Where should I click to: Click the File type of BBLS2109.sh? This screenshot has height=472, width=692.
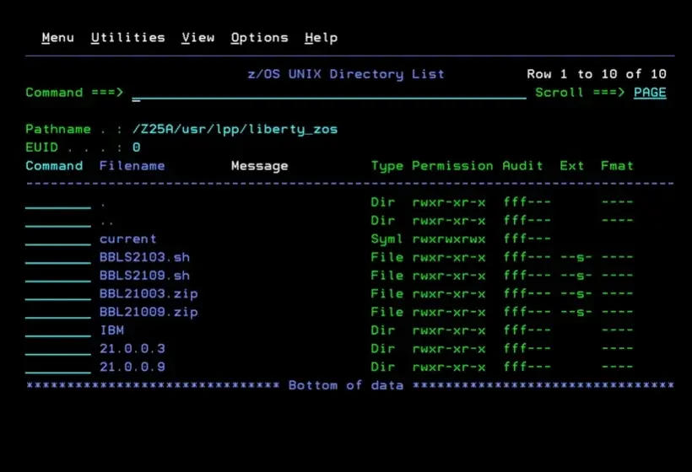[x=387, y=276]
